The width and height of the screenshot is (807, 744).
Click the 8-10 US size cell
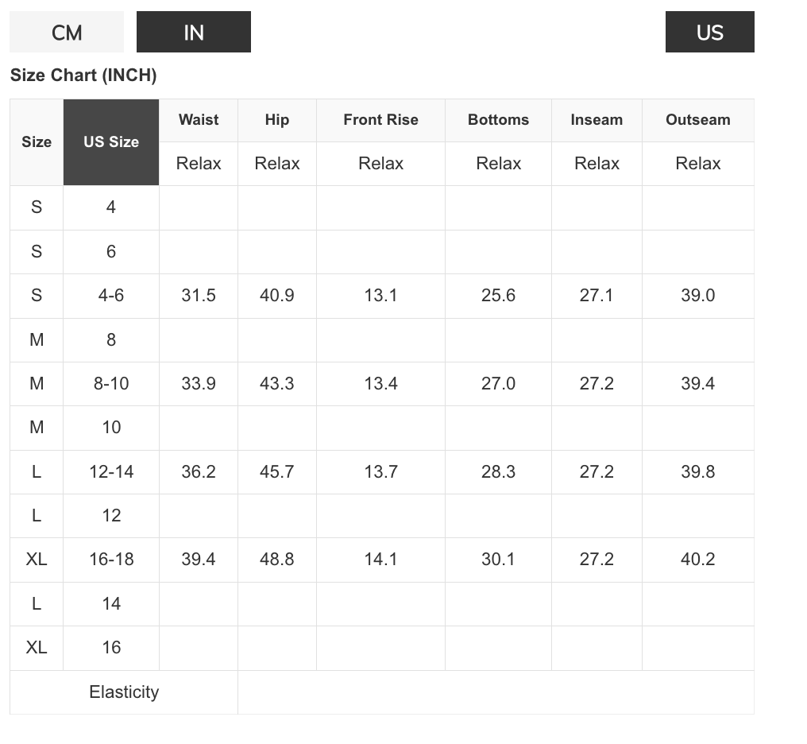click(x=111, y=384)
